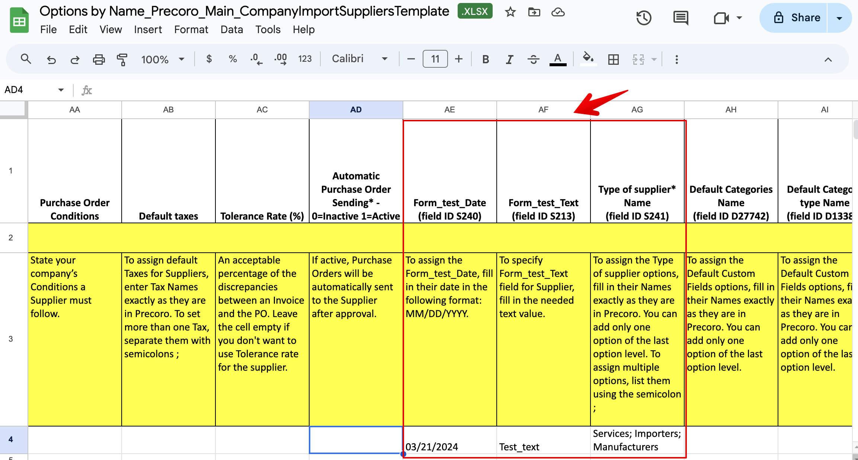The height and width of the screenshot is (460, 858).
Task: Toggle strikethrough formatting
Action: click(x=533, y=59)
